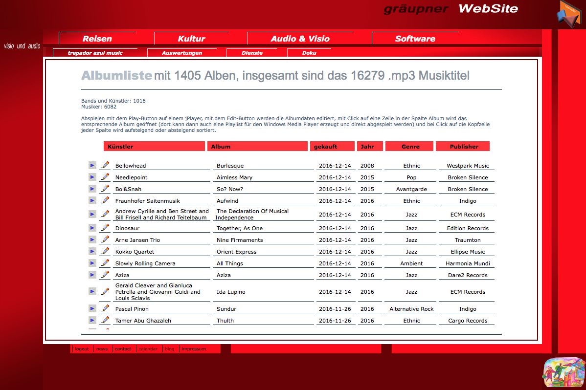Edit the Kokko Quartet album entry

click(x=105, y=251)
